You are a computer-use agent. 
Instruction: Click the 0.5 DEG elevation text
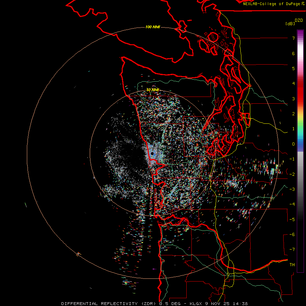170,304
